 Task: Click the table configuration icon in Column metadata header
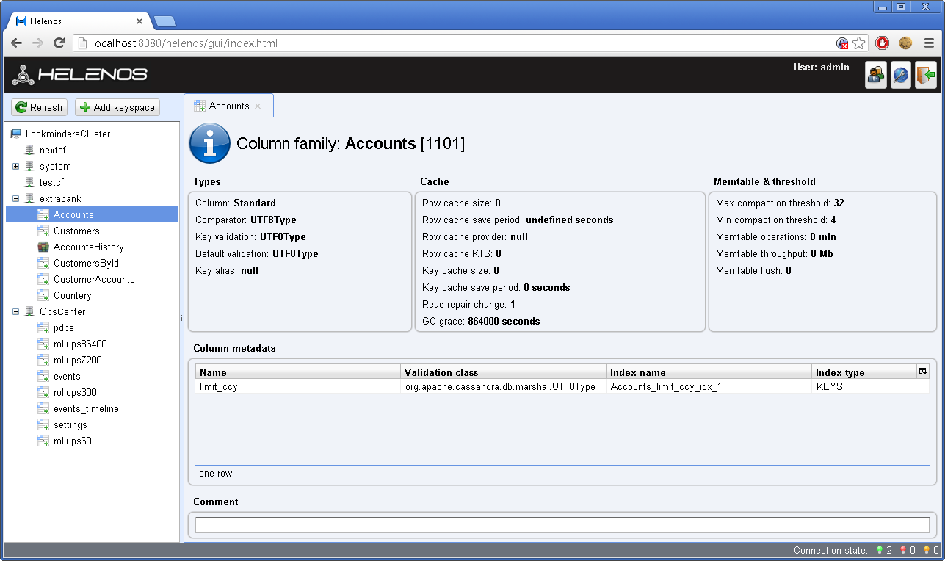tap(922, 371)
